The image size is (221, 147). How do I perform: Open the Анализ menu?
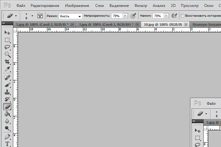159,6
